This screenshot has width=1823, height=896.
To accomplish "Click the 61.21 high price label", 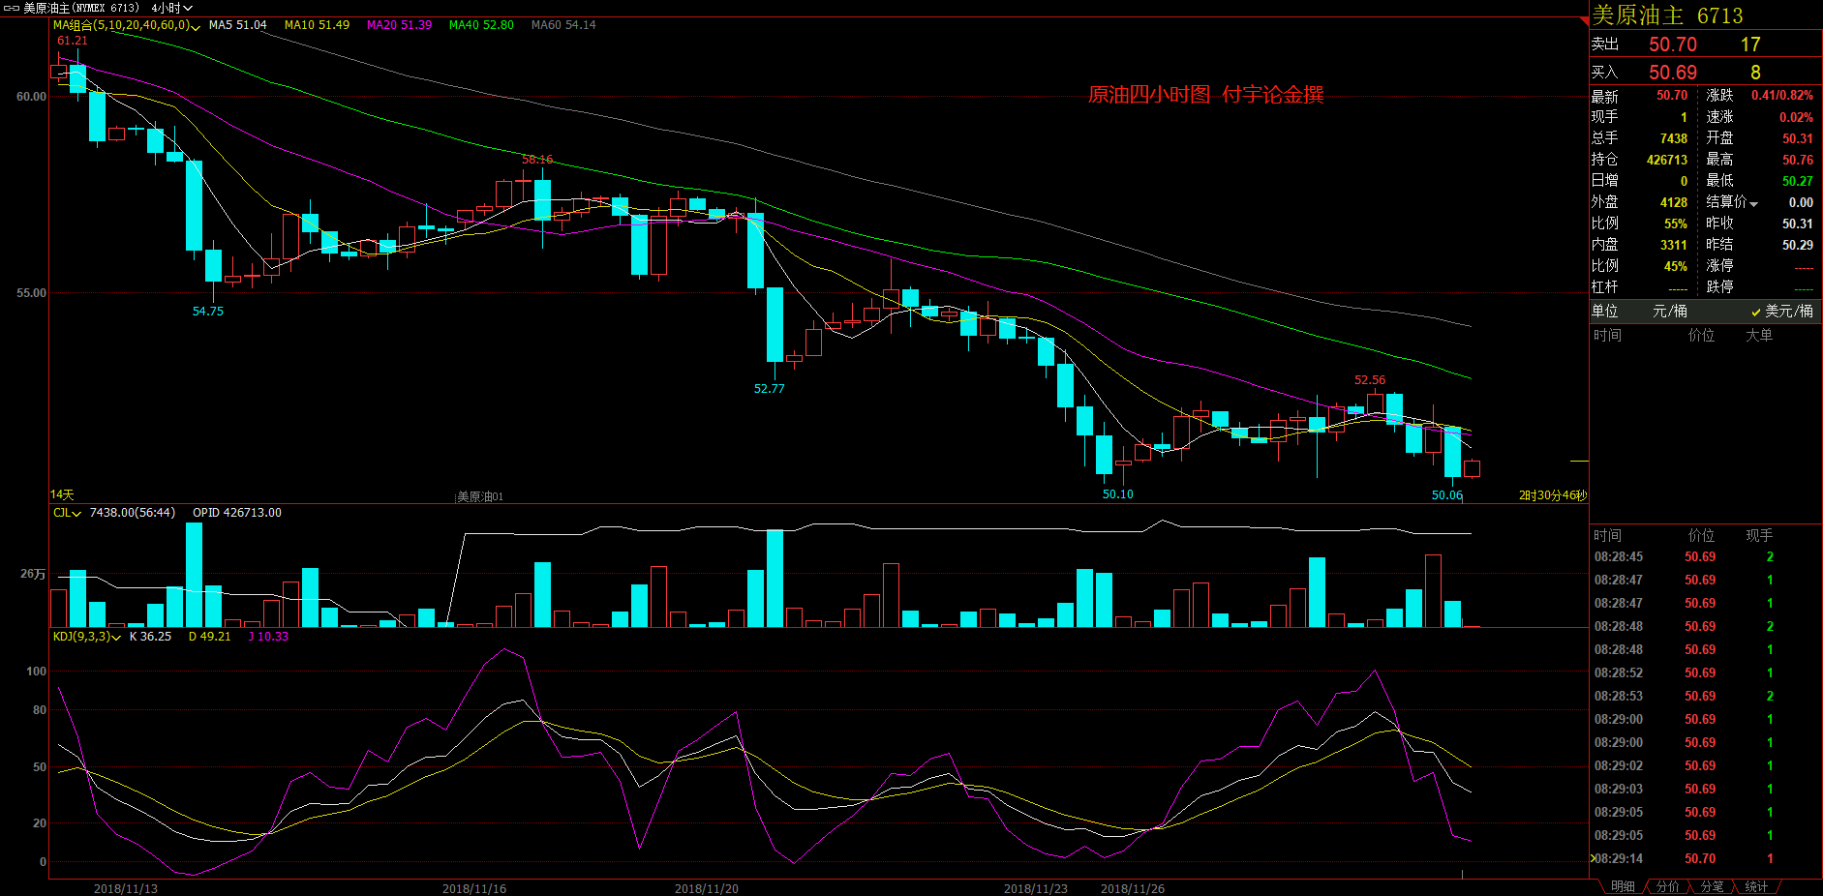I will click(x=73, y=41).
